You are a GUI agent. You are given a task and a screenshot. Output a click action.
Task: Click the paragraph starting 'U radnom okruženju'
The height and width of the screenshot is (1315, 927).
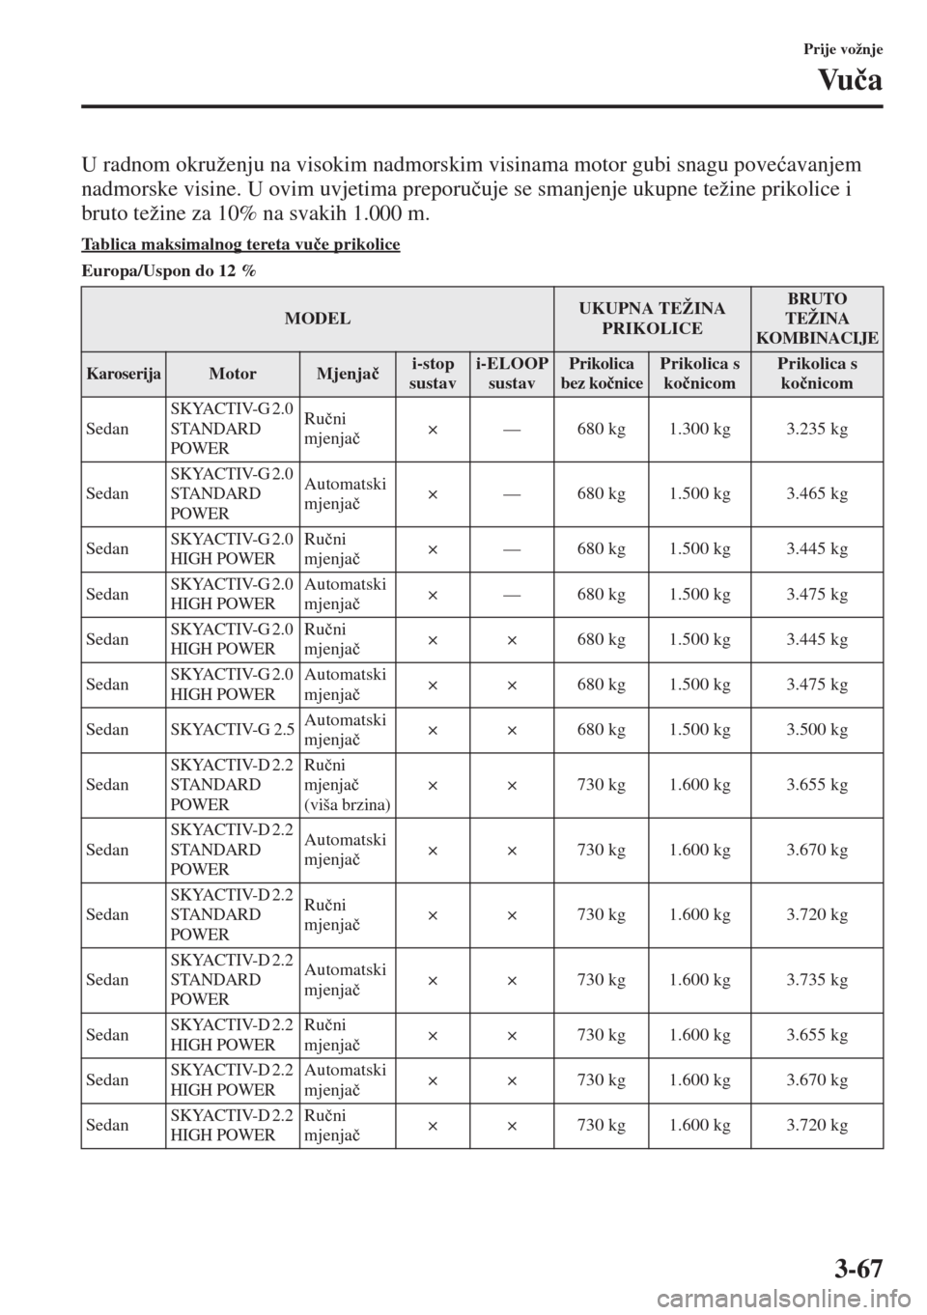(x=471, y=186)
